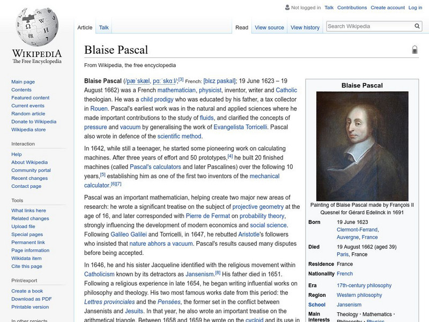Open Clermont-Ferrand in the infobox

357,230
